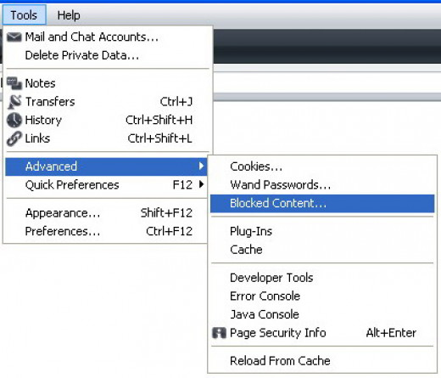Click the Mail and Chat Accounts envelope icon
441x378 pixels.
tap(14, 37)
